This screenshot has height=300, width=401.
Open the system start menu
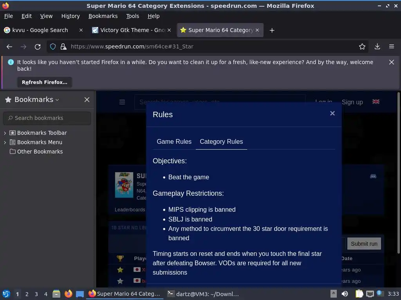point(6,294)
